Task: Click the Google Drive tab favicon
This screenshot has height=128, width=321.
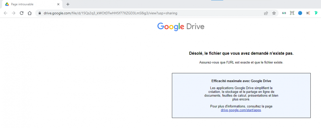Action: pyautogui.click(x=7, y=4)
